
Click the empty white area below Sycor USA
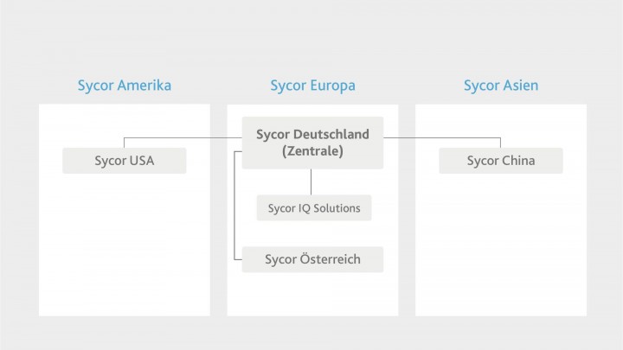pos(125,244)
